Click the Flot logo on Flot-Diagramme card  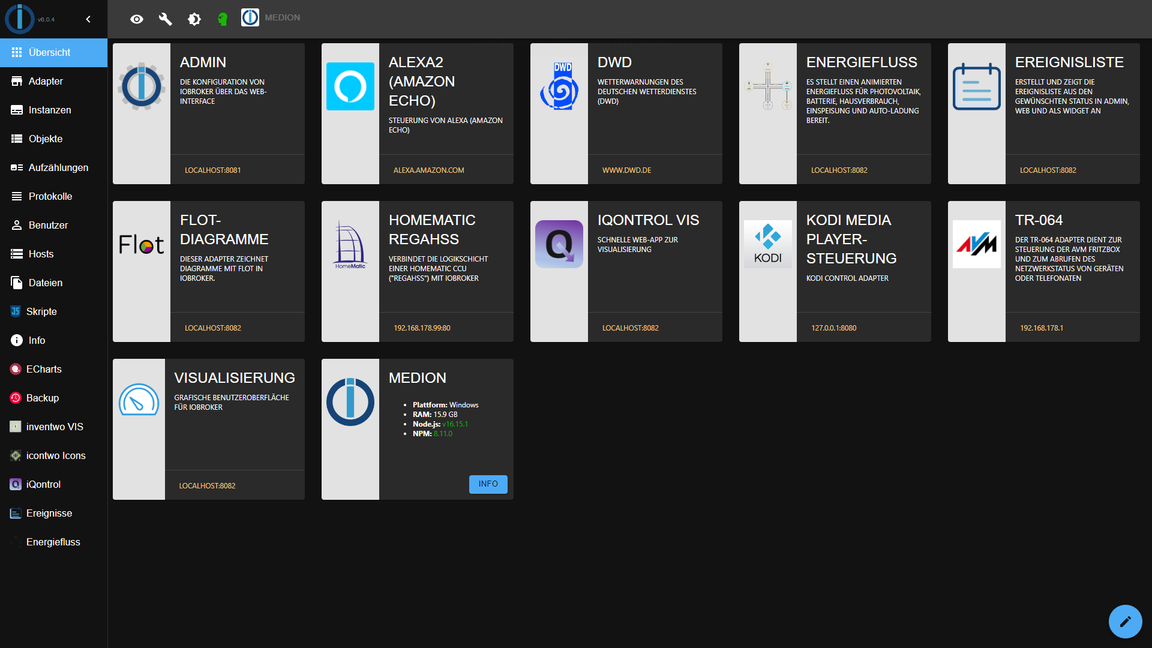(x=142, y=244)
